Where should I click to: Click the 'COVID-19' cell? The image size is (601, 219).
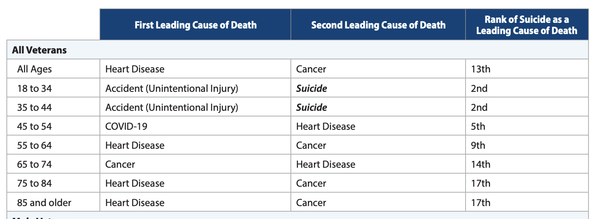[126, 126]
